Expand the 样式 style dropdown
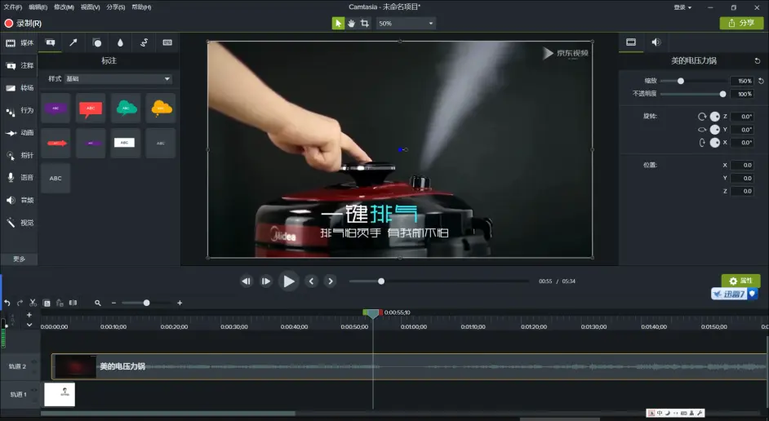Image resolution: width=769 pixels, height=421 pixels. pos(118,79)
